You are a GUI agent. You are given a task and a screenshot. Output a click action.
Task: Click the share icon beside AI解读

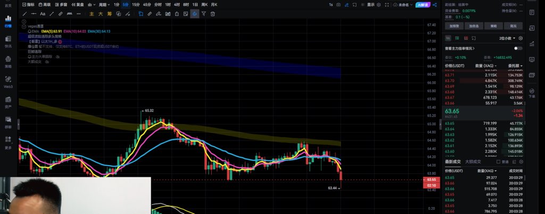click(435, 5)
